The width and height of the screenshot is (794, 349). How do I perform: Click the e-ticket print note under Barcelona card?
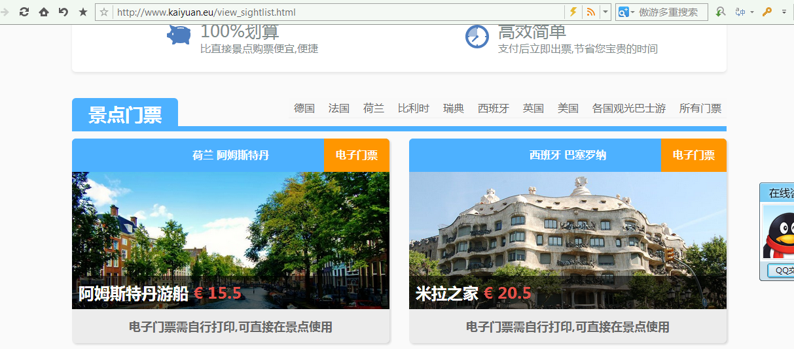568,327
